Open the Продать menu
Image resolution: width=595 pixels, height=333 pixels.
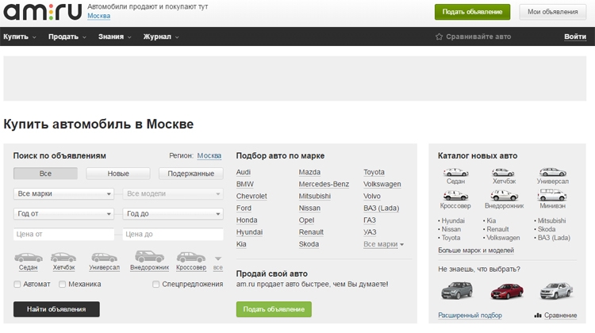click(x=67, y=36)
